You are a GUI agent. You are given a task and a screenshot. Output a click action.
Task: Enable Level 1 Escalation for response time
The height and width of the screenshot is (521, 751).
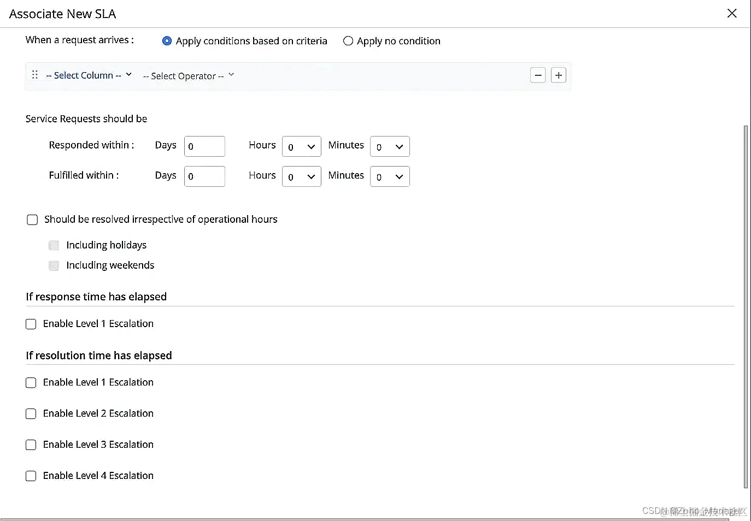click(x=31, y=324)
